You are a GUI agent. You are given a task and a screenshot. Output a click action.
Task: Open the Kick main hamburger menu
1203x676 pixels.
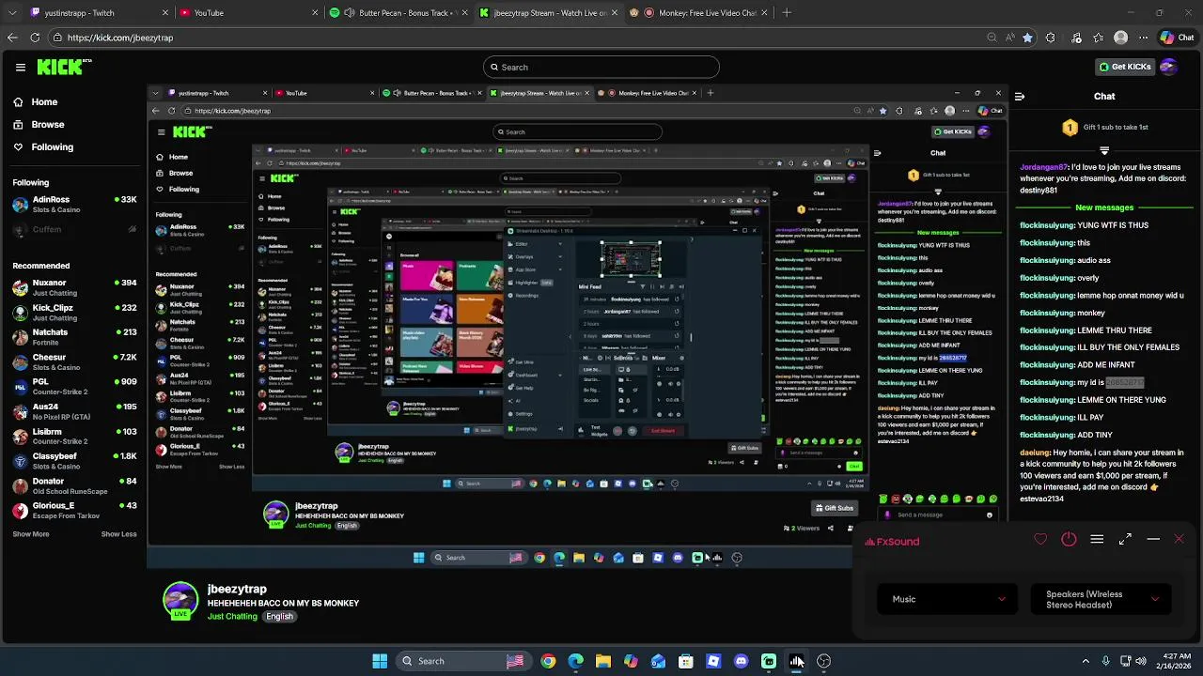pyautogui.click(x=20, y=67)
